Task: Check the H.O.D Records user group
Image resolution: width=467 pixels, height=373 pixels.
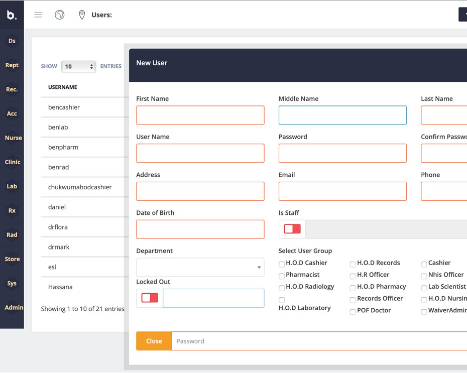Action: tap(353, 264)
